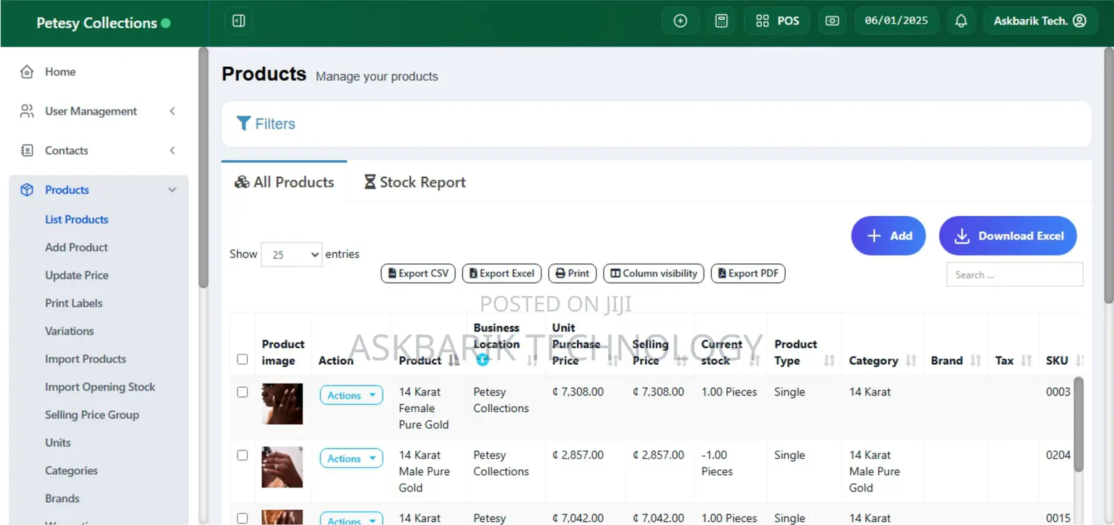The height and width of the screenshot is (525, 1114).
Task: Sort by Category column
Action: coord(911,361)
